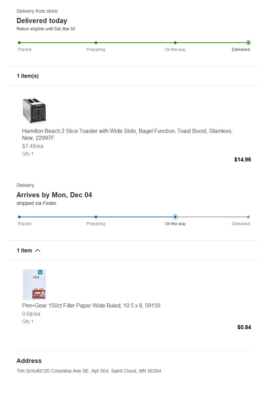This screenshot has height=397, width=276.
Task: Click the Return eligible until Sat, Mar 02 text
Action: 46,29
